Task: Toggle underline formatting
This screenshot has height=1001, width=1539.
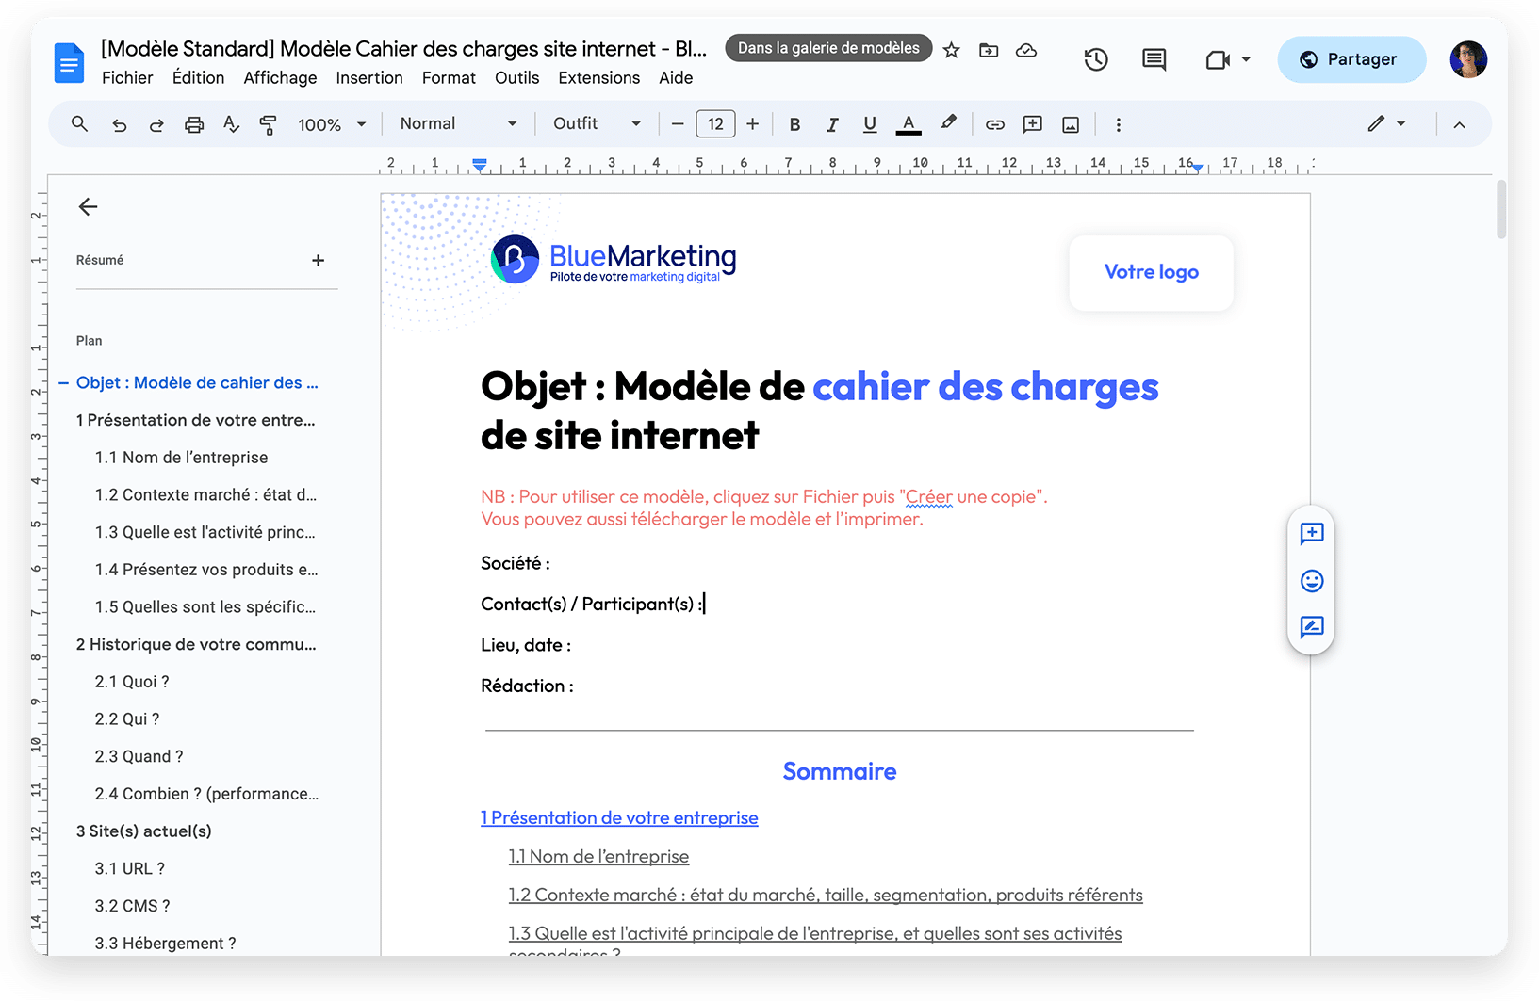Action: (869, 123)
